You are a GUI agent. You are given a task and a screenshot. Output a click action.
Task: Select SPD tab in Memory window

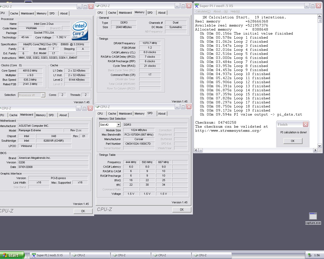tap(150, 13)
